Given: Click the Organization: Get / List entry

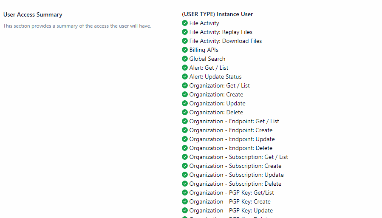Looking at the screenshot, I should point(219,85).
